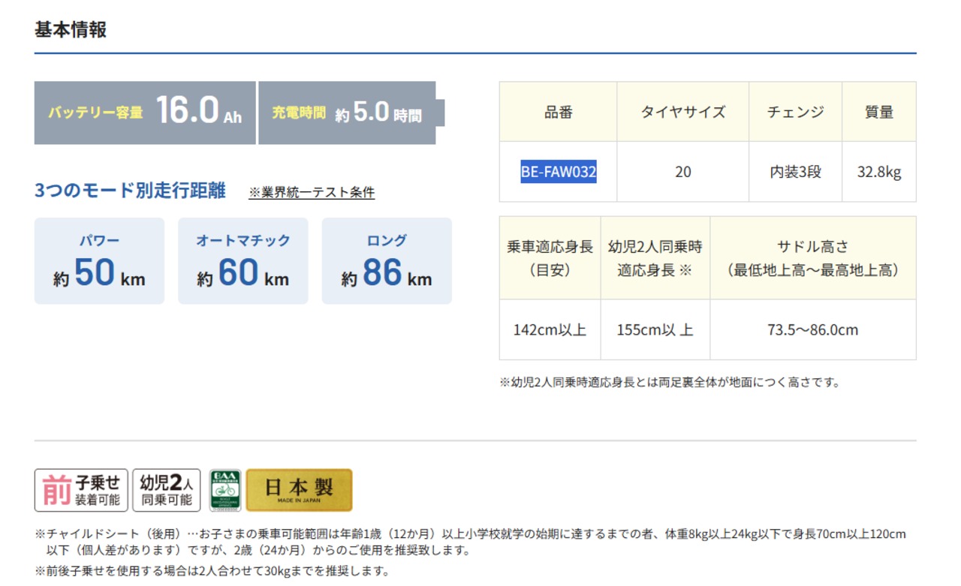This screenshot has width=961, height=586.
Task: Select the ロング 約86km mode card
Action: 387,261
